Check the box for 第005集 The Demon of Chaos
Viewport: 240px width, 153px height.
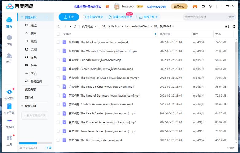58,78
